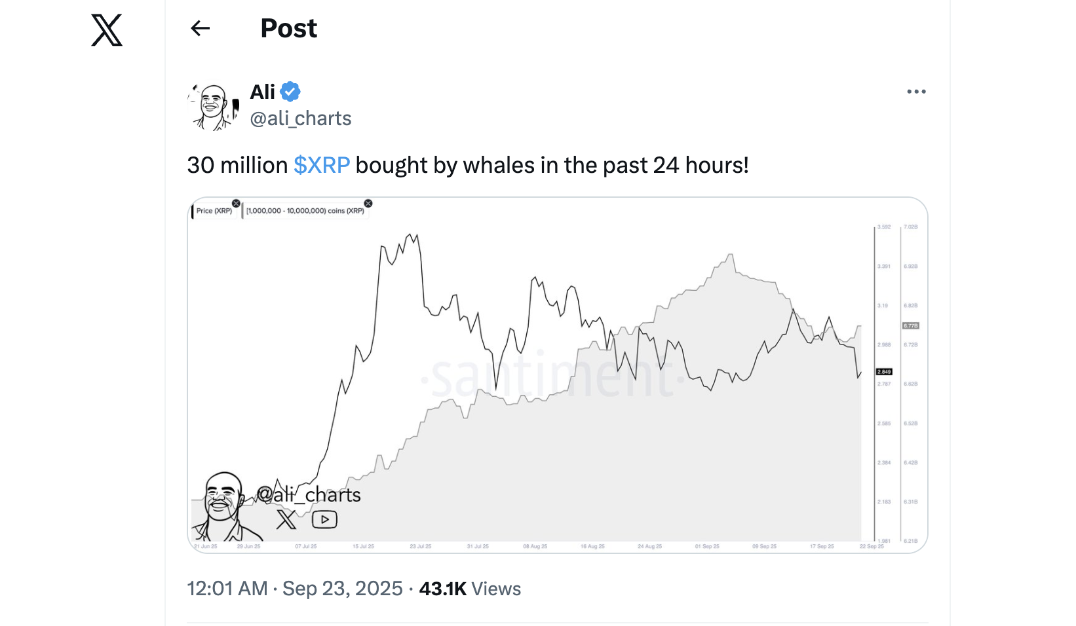Select the coins (XRP) holdings legend label

[x=305, y=211]
